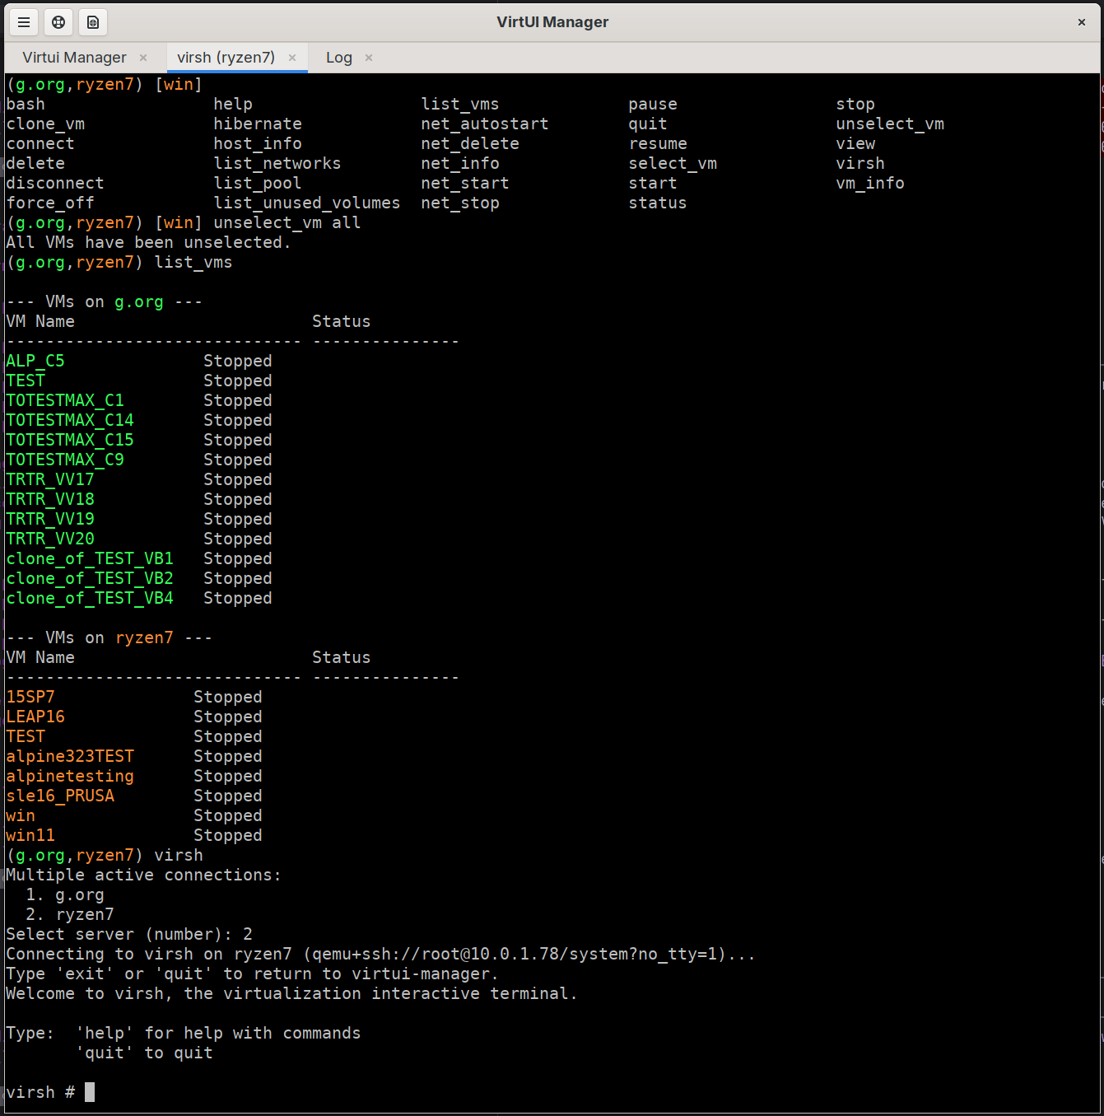Select the virsh (ryzen7) tab

pos(226,58)
